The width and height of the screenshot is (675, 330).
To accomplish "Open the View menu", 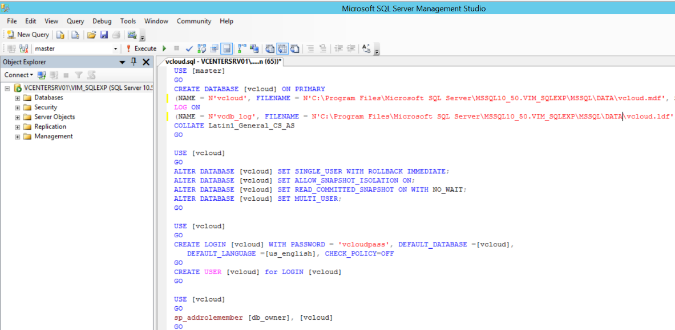I will point(51,21).
